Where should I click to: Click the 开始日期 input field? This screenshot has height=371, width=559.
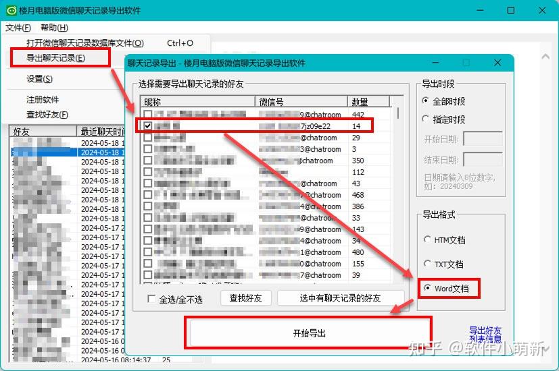[x=483, y=139]
